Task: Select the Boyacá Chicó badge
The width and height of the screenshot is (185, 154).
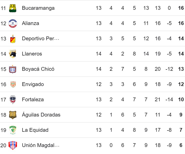Action: tap(13, 69)
